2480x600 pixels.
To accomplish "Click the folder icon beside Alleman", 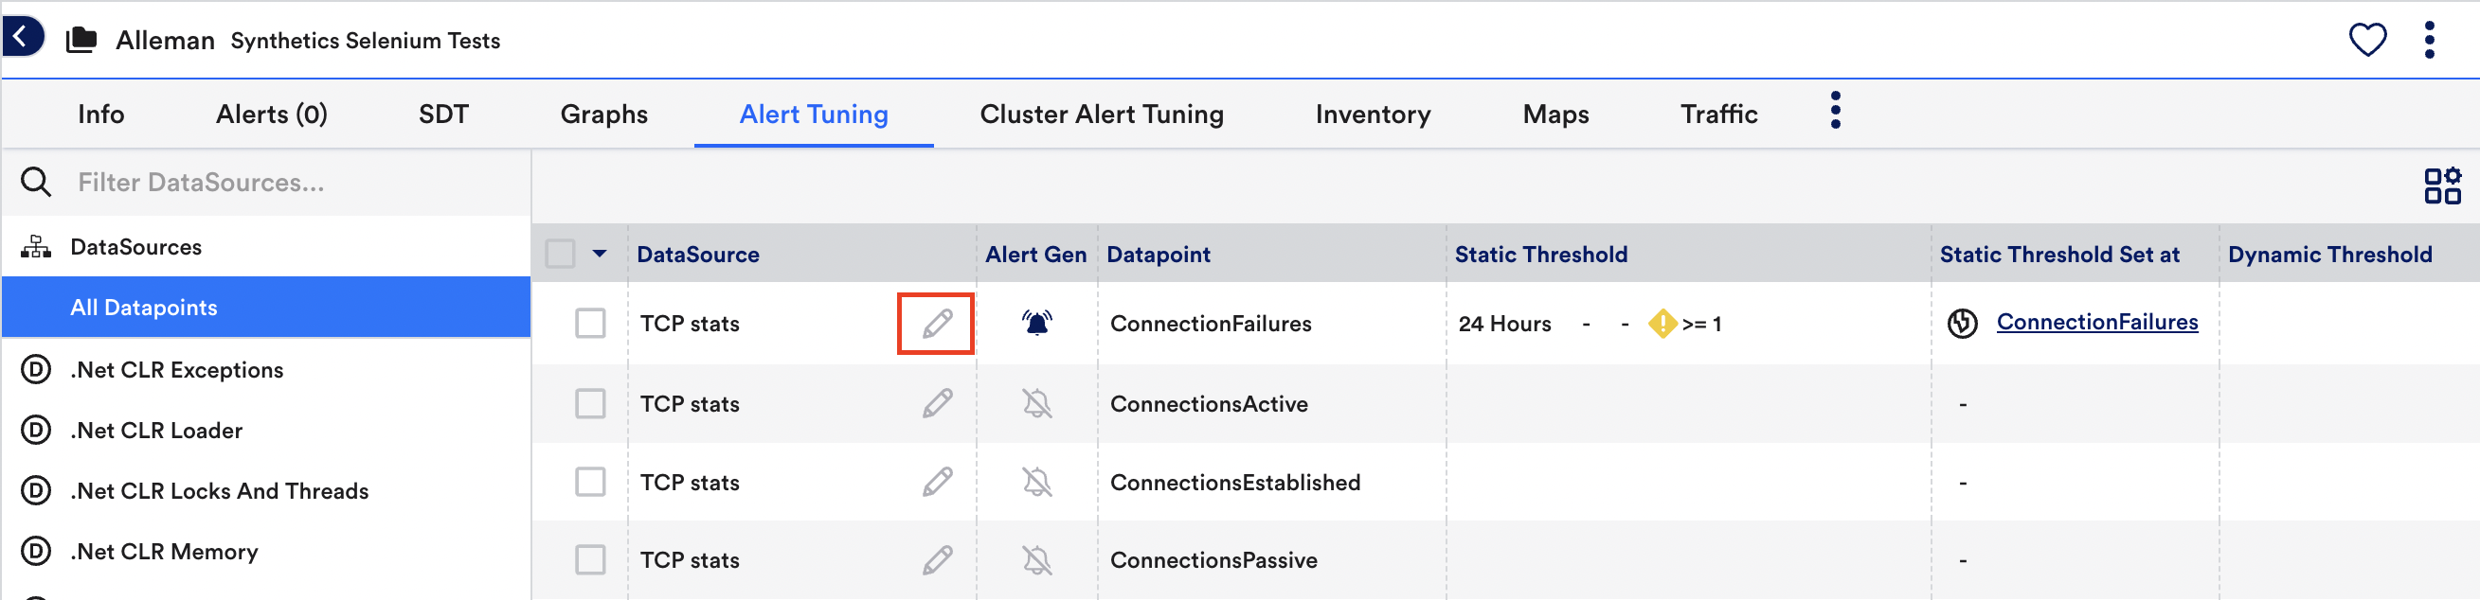I will tap(81, 40).
